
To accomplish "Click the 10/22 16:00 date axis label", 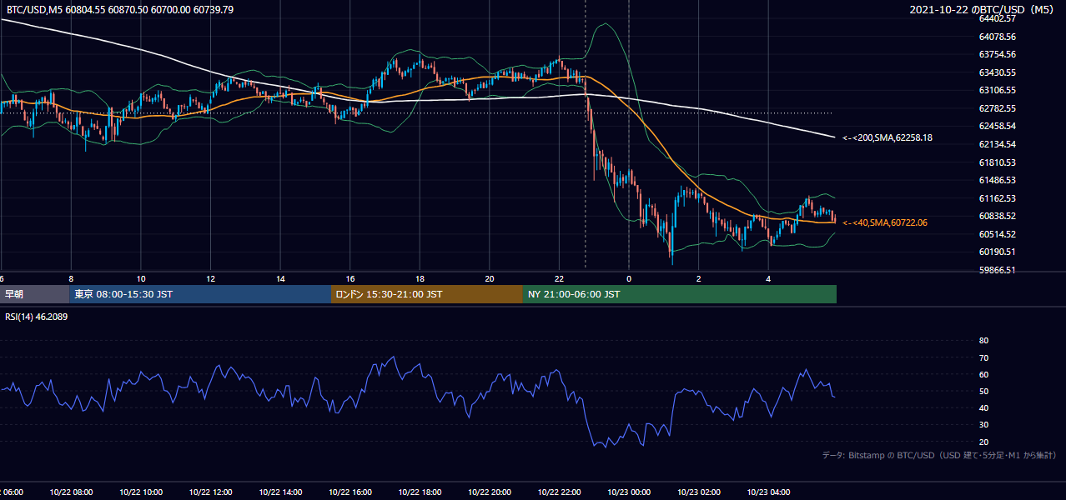I will [350, 492].
